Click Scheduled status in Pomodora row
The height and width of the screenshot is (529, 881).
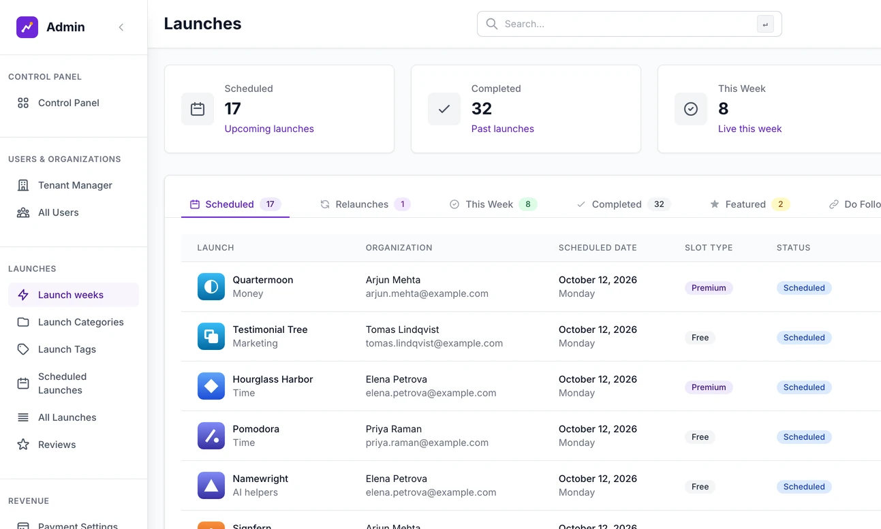click(x=804, y=437)
